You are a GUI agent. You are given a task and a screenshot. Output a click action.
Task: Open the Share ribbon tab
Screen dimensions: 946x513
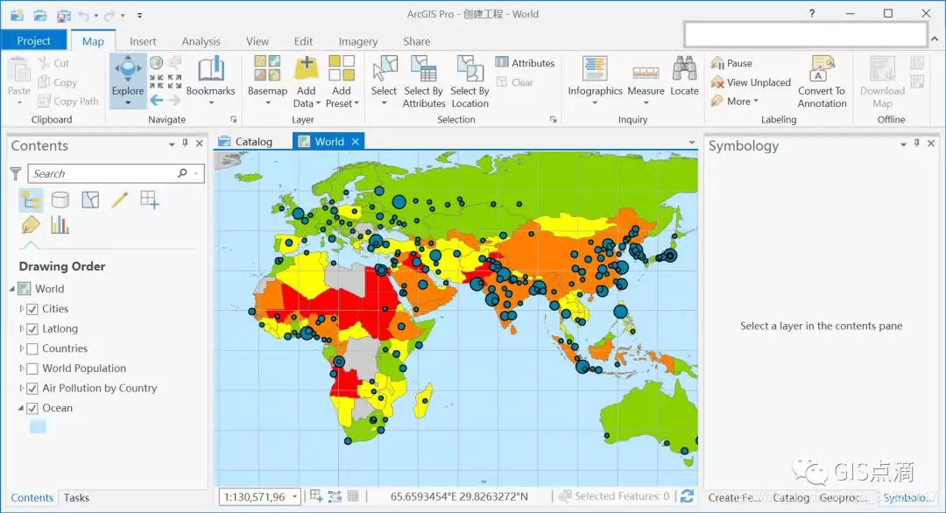coord(416,41)
